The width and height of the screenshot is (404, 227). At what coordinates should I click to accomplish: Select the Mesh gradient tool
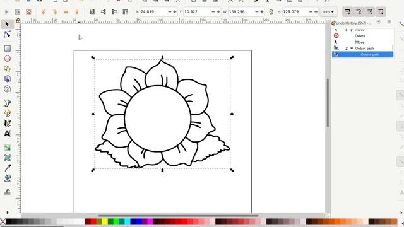(7, 158)
